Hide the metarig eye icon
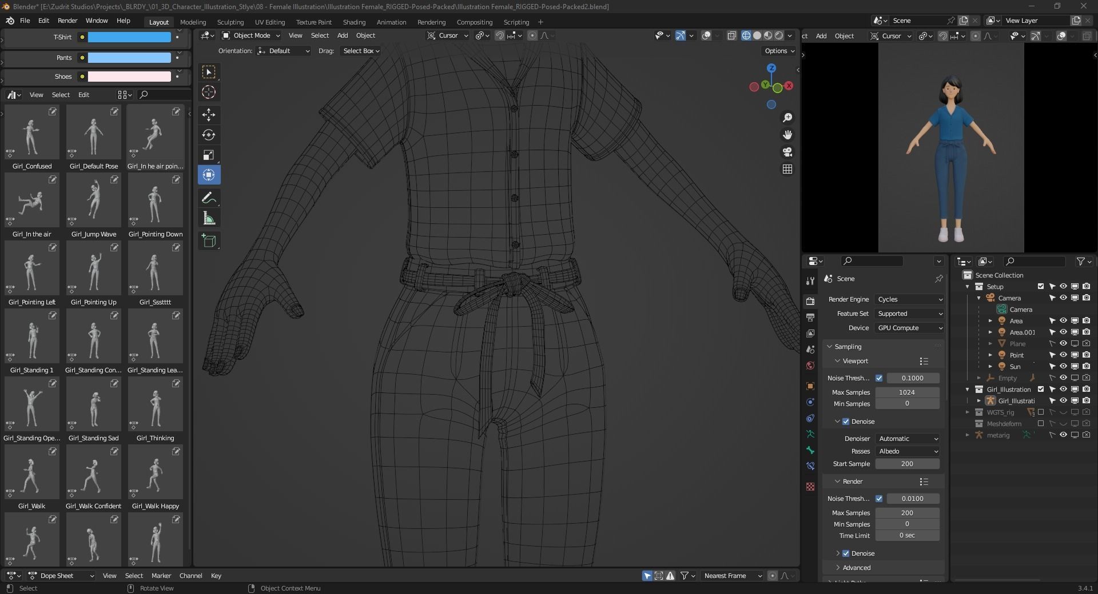The height and width of the screenshot is (594, 1098). click(1063, 435)
